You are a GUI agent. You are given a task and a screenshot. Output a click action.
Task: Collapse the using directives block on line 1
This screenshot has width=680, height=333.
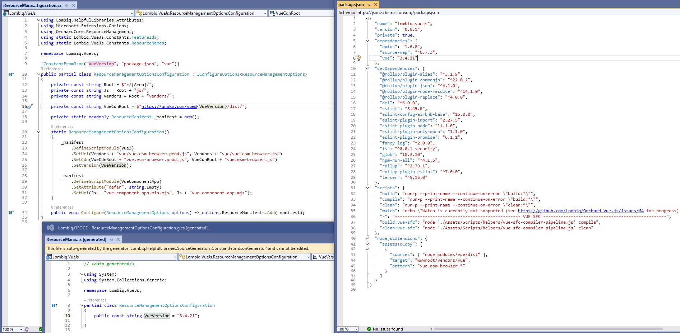38,20
